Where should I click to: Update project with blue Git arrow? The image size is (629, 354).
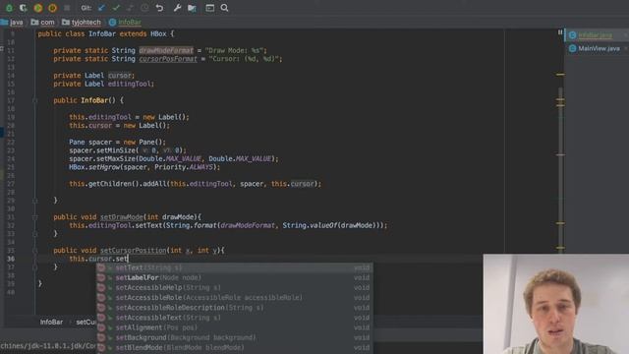(x=101, y=8)
